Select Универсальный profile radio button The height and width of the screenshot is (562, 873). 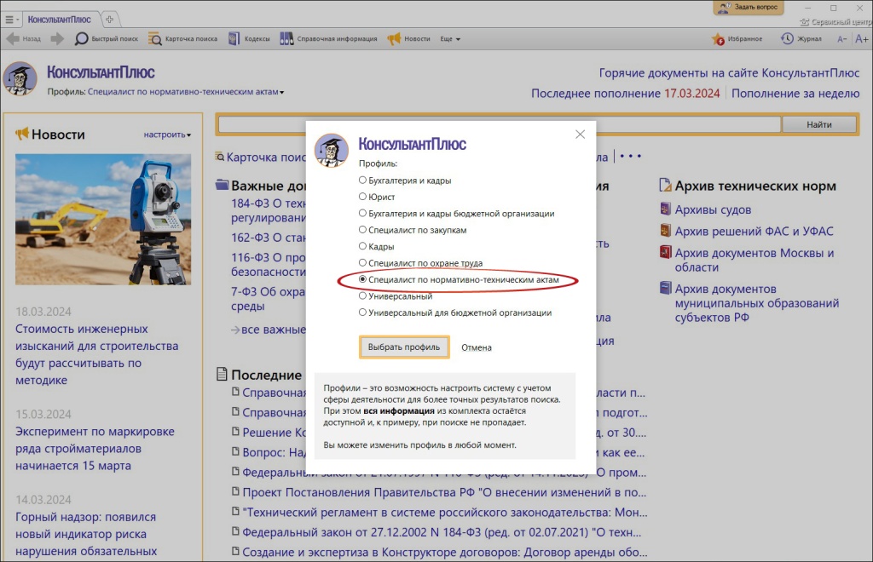coord(362,295)
